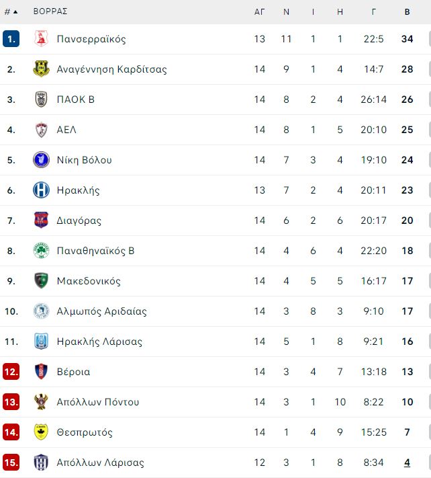This screenshot has height=478, width=431.
Task: Click the Παναθηναϊκός Β green clover crest
Action: pyautogui.click(x=41, y=251)
